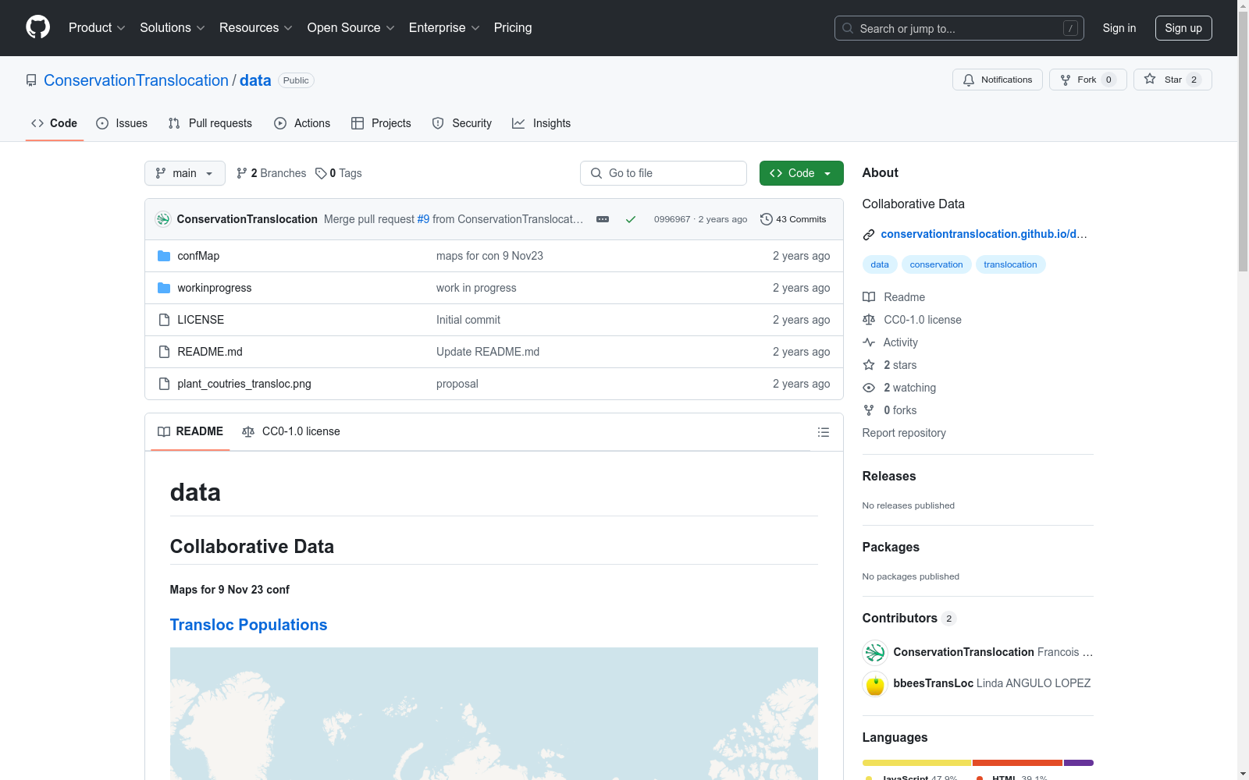
Task: Switch to the Issues tab
Action: click(x=122, y=123)
